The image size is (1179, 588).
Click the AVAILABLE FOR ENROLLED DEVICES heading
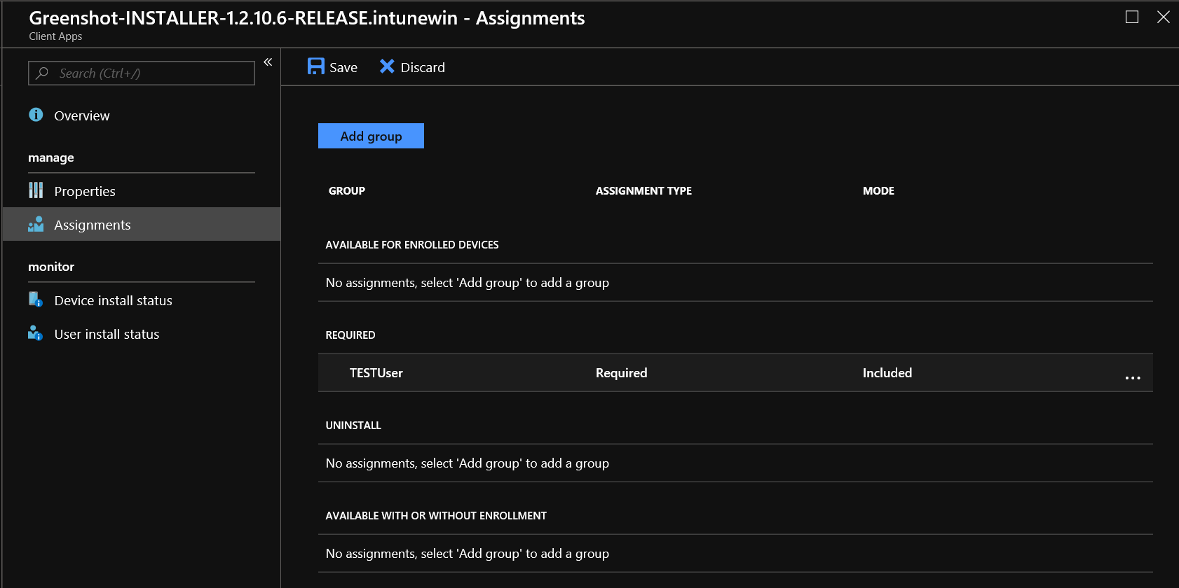tap(412, 244)
